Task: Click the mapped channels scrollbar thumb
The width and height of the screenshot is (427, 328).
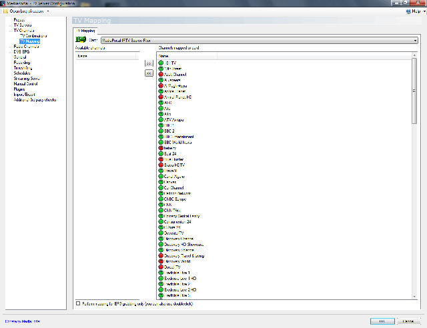Action: pos(414,91)
